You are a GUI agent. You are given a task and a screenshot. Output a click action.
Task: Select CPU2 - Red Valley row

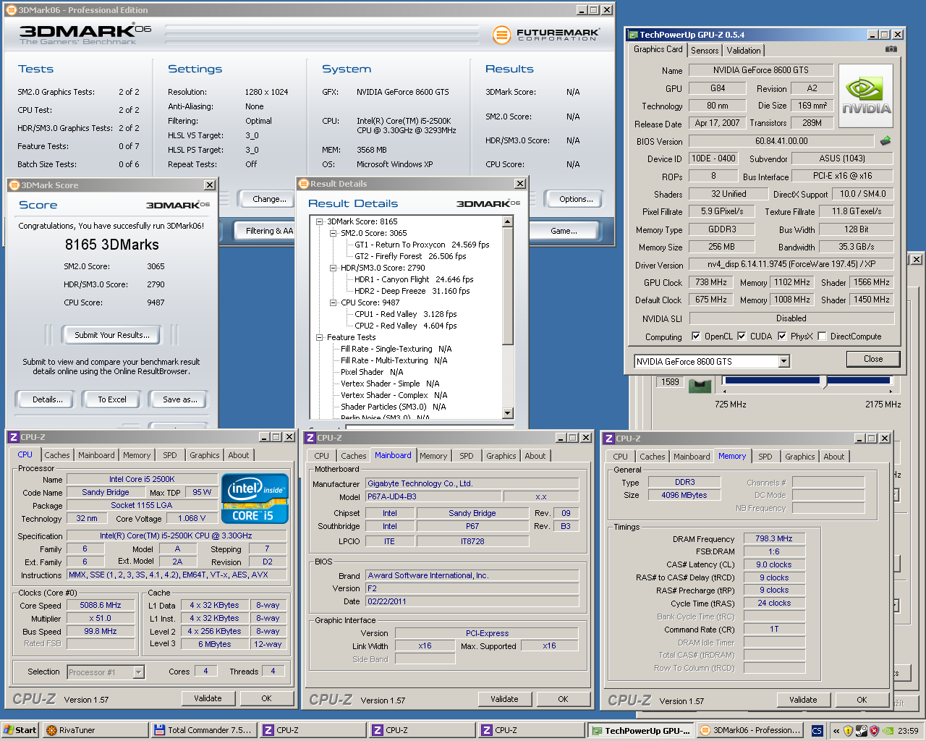405,326
